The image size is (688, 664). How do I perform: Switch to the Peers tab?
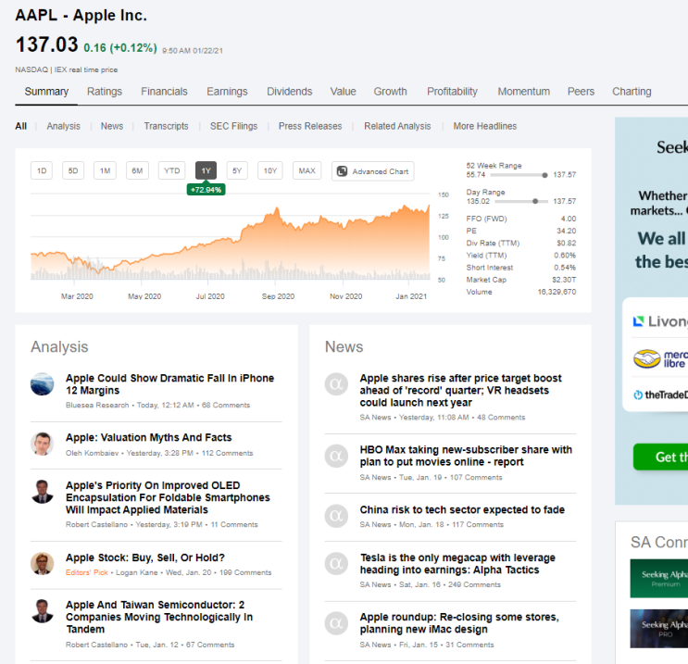[581, 92]
